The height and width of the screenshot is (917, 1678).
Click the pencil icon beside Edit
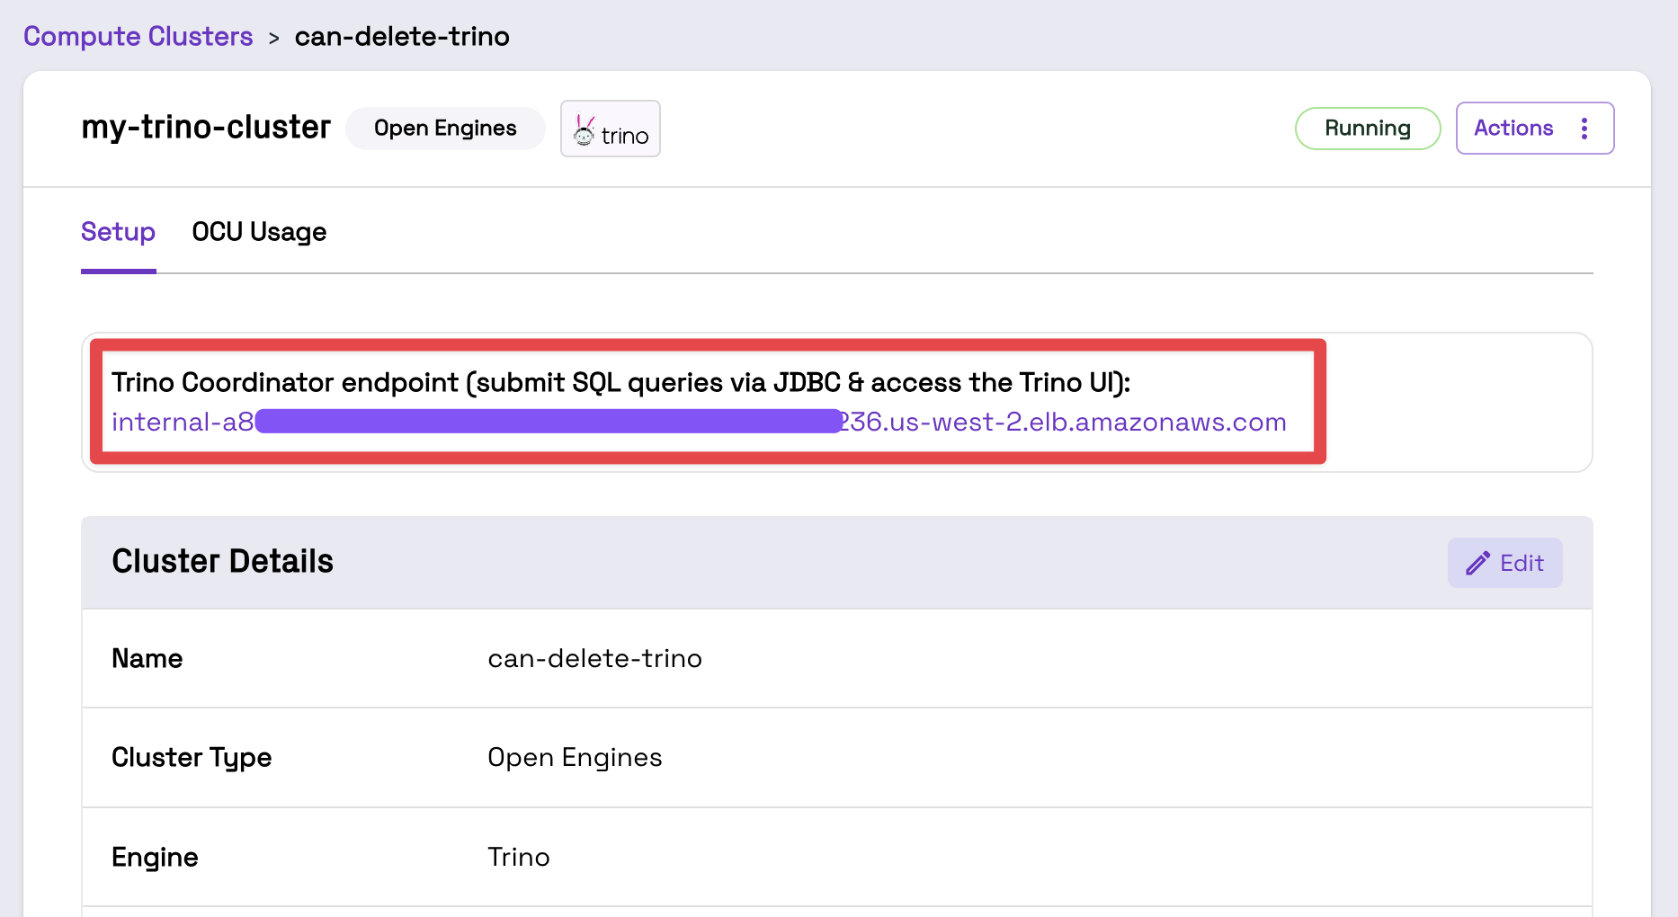coord(1477,564)
